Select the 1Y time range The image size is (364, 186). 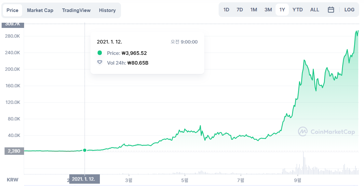282,10
